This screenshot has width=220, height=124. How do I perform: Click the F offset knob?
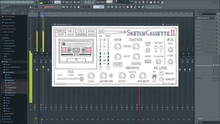161,48
